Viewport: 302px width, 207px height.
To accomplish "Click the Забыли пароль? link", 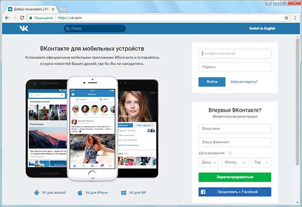I will point(244,82).
